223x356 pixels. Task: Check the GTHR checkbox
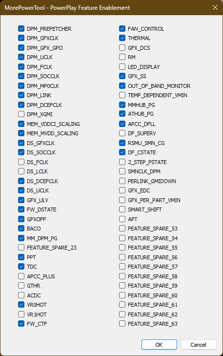[x=21, y=286]
